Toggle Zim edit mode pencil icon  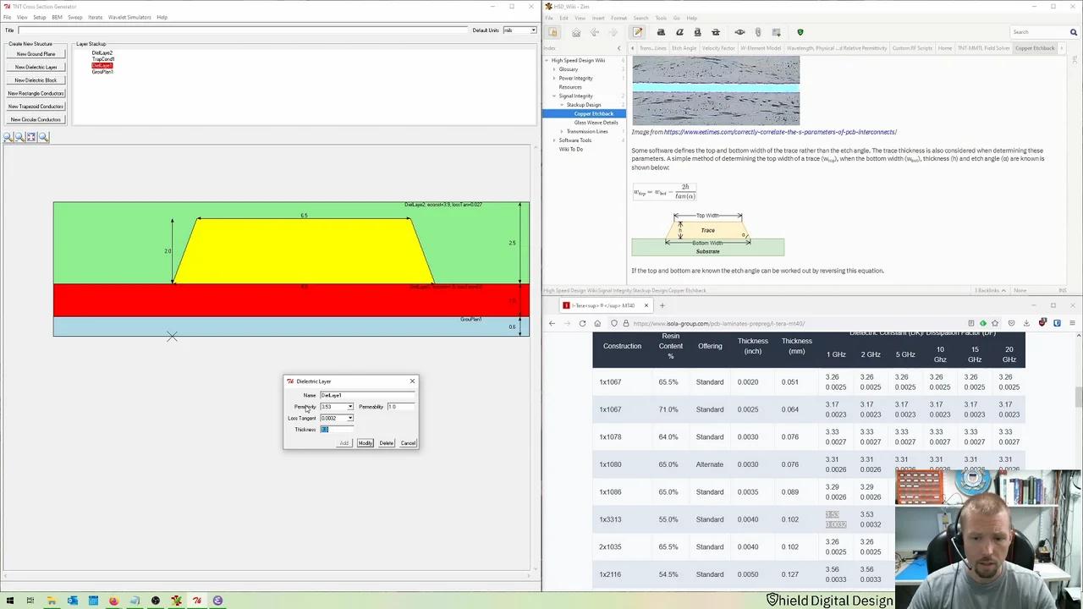638,32
